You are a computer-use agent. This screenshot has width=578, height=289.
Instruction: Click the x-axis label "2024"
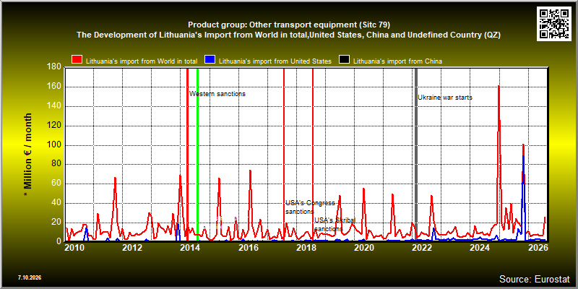[480, 247]
